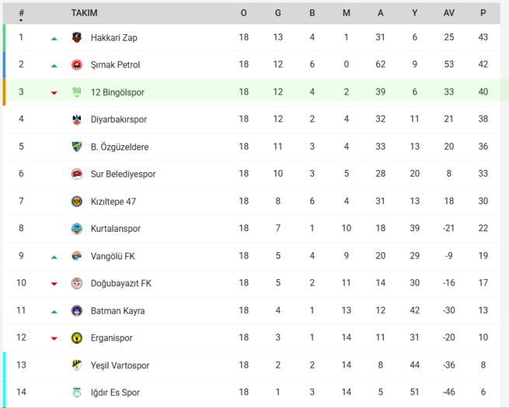The width and height of the screenshot is (509, 408).
Task: Click the Batman Kayra club badge
Action: click(77, 311)
